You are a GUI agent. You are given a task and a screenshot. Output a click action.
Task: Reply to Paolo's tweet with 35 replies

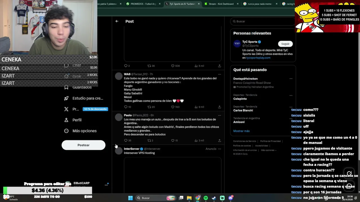point(127,141)
